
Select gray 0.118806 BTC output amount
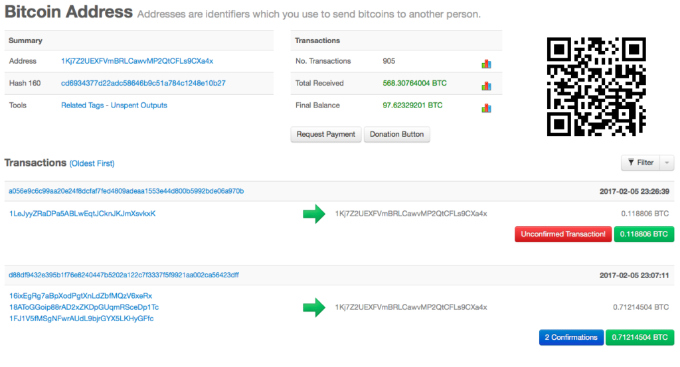click(x=645, y=214)
